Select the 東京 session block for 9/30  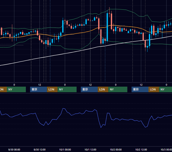coord(38,89)
